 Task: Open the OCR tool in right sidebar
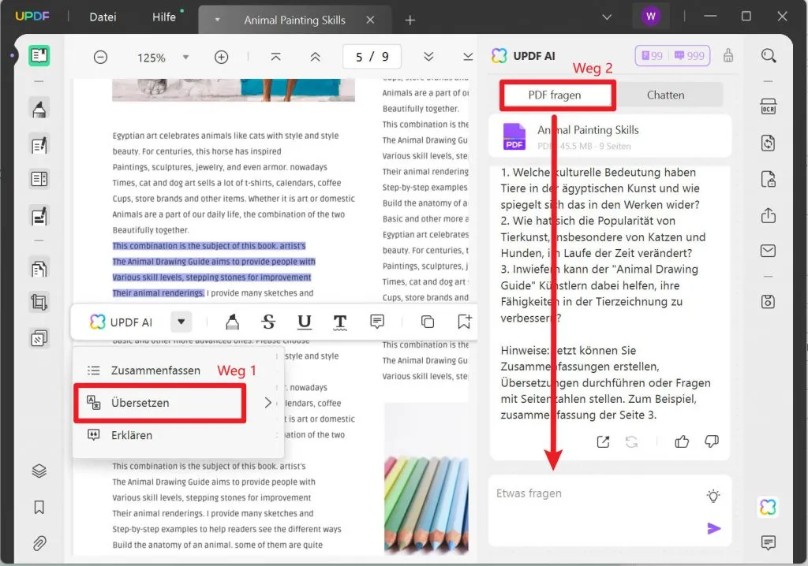click(769, 106)
